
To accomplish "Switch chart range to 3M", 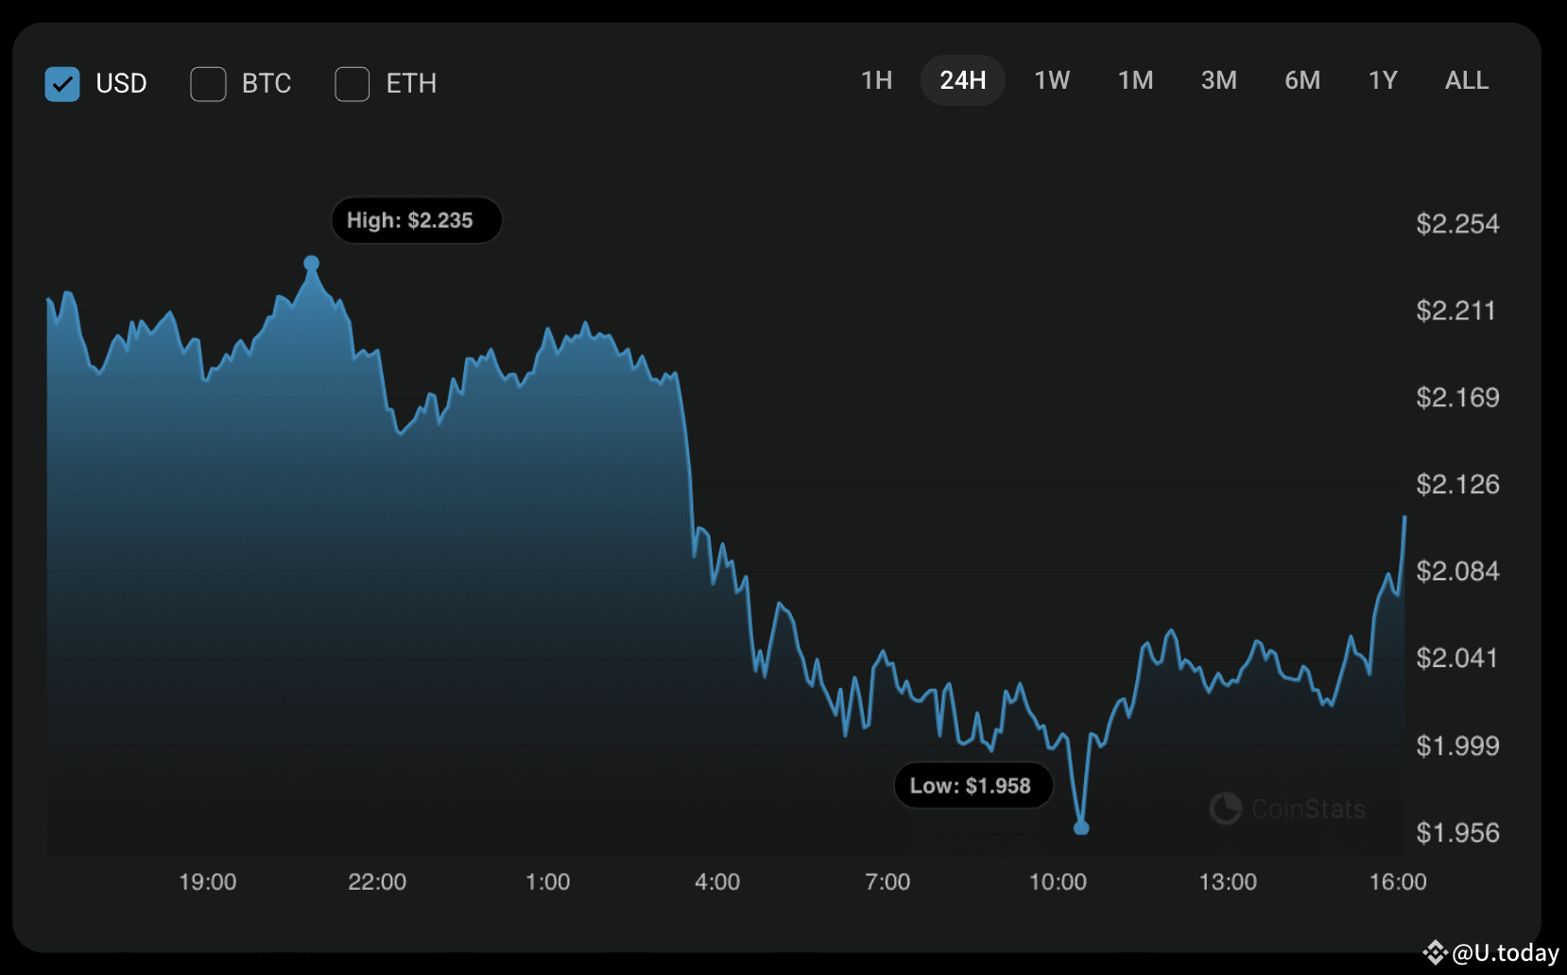I will (x=1219, y=80).
